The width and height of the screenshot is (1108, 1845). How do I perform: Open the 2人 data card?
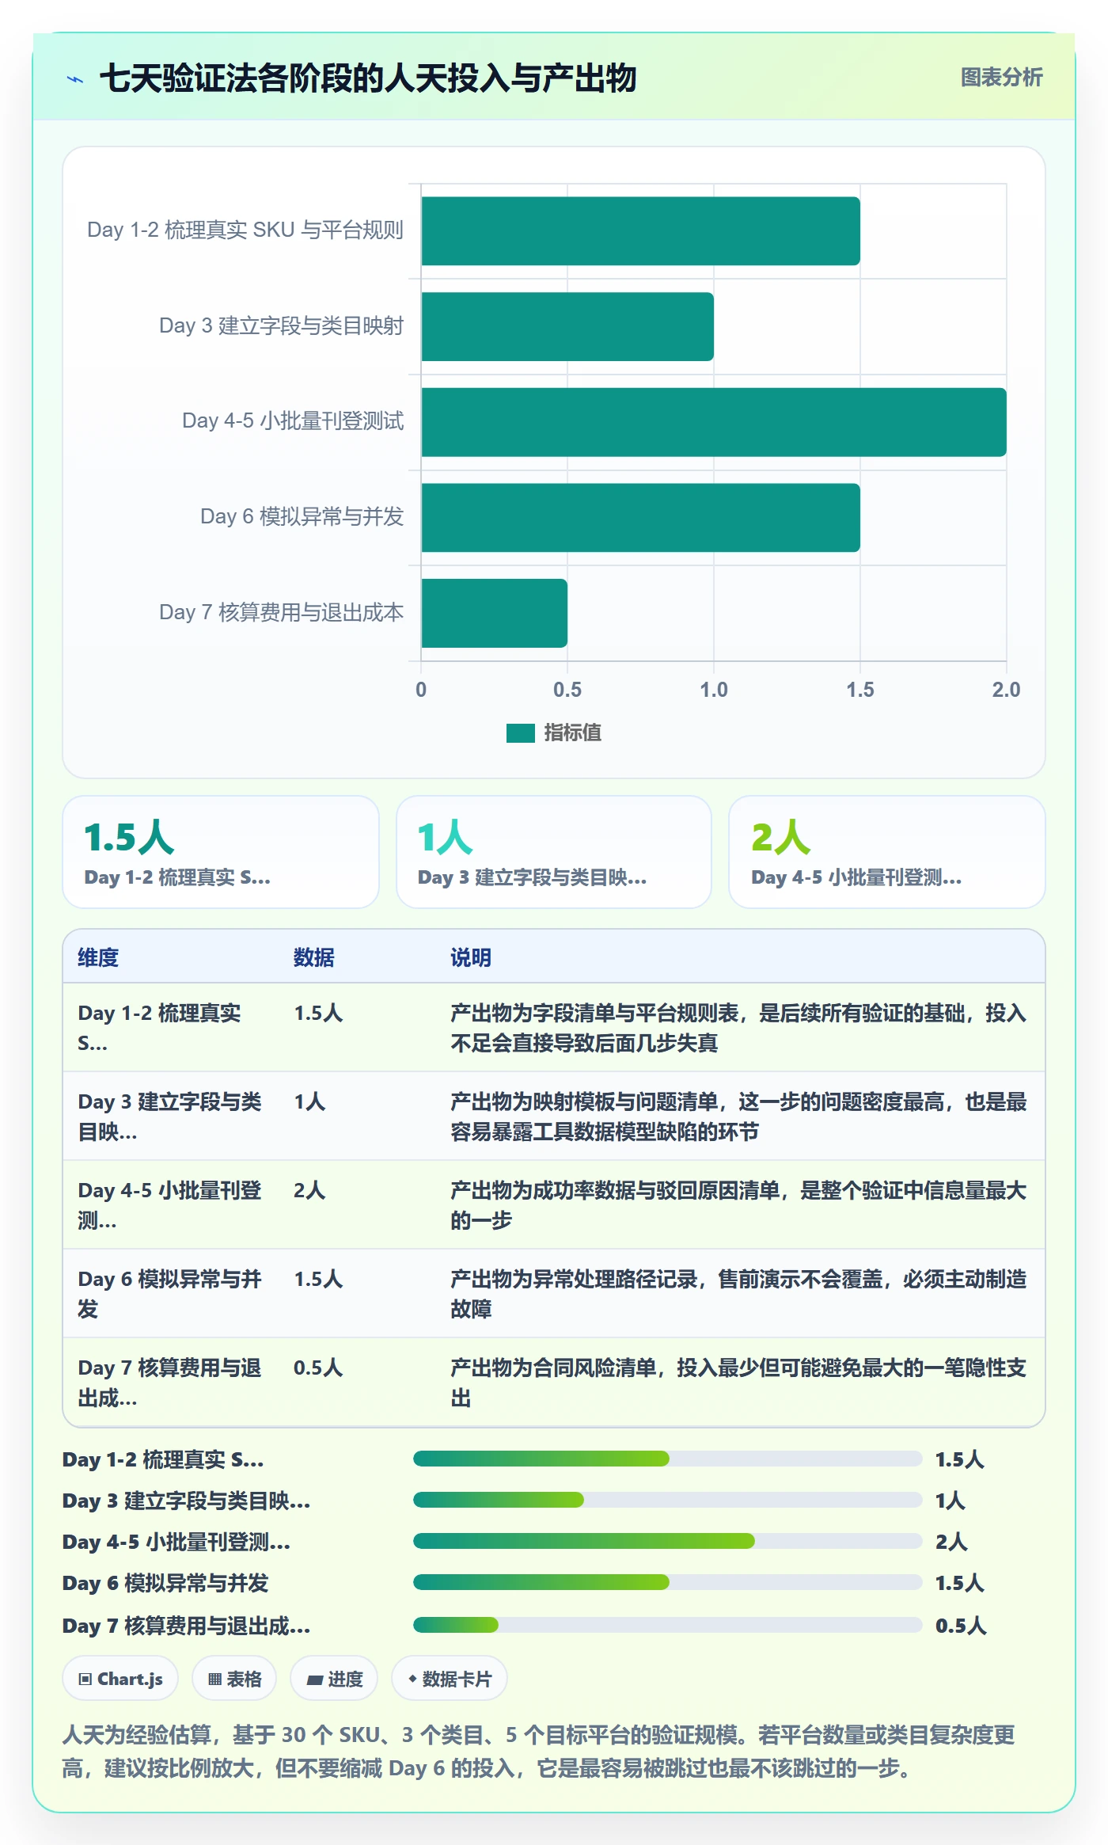coord(887,852)
